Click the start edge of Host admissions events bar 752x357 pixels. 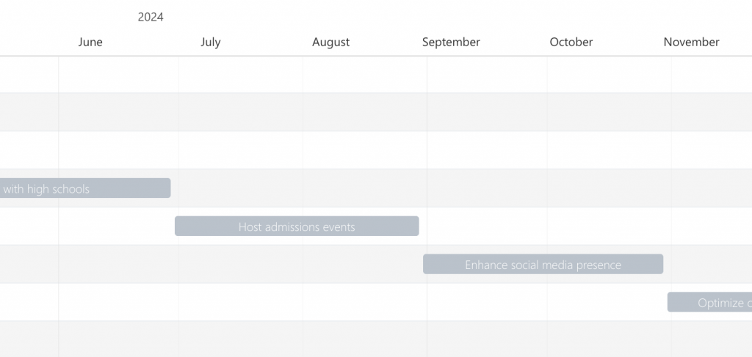[x=176, y=226]
